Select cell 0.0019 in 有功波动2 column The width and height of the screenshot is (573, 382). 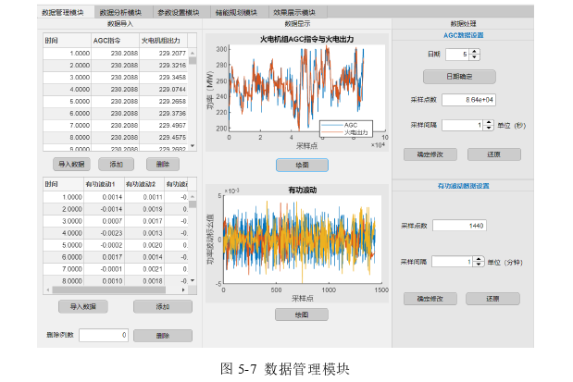[x=144, y=209]
